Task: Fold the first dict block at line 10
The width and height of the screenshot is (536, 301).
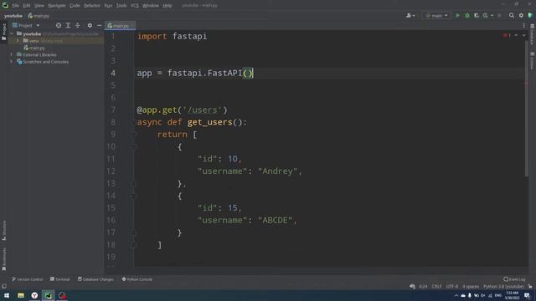Action: coord(134,147)
